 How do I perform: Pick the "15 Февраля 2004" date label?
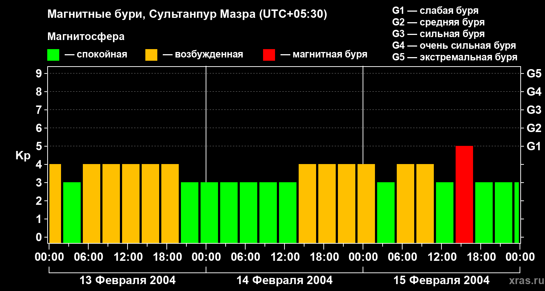pyautogui.click(x=441, y=280)
